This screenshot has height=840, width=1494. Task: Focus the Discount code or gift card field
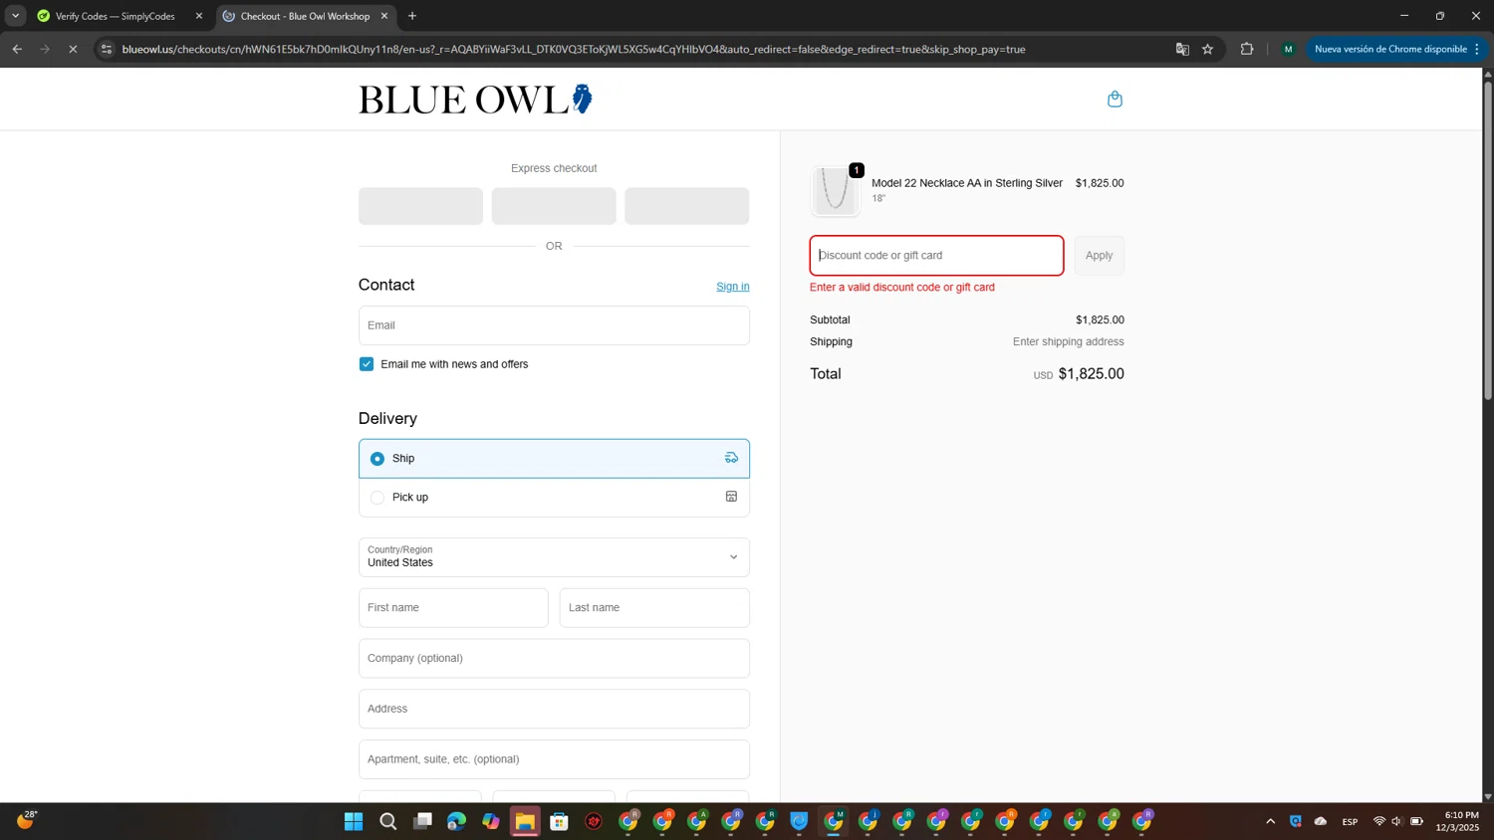[936, 256]
